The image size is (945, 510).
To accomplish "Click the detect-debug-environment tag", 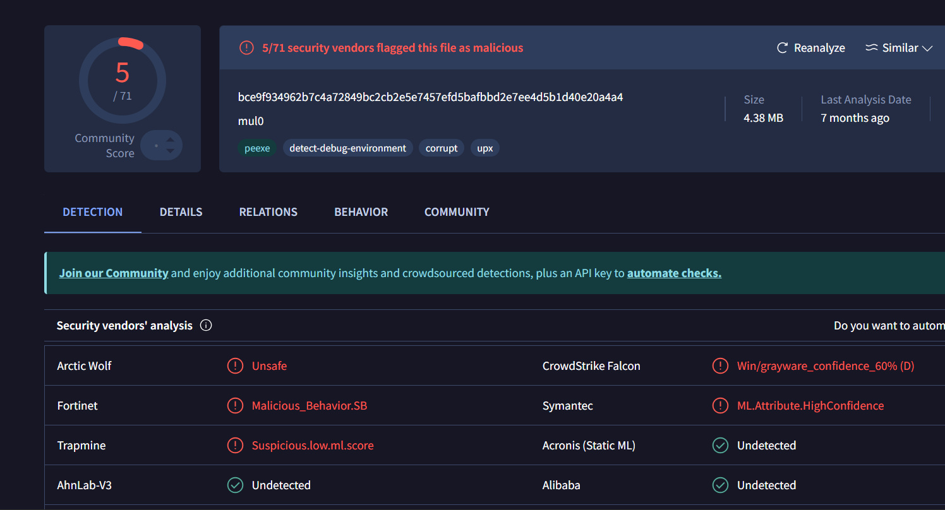I will (x=347, y=148).
